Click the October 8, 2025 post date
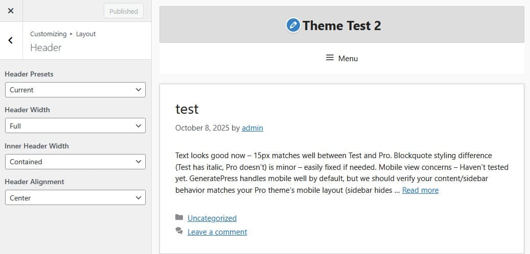Image resolution: width=530 pixels, height=254 pixels. click(x=202, y=128)
